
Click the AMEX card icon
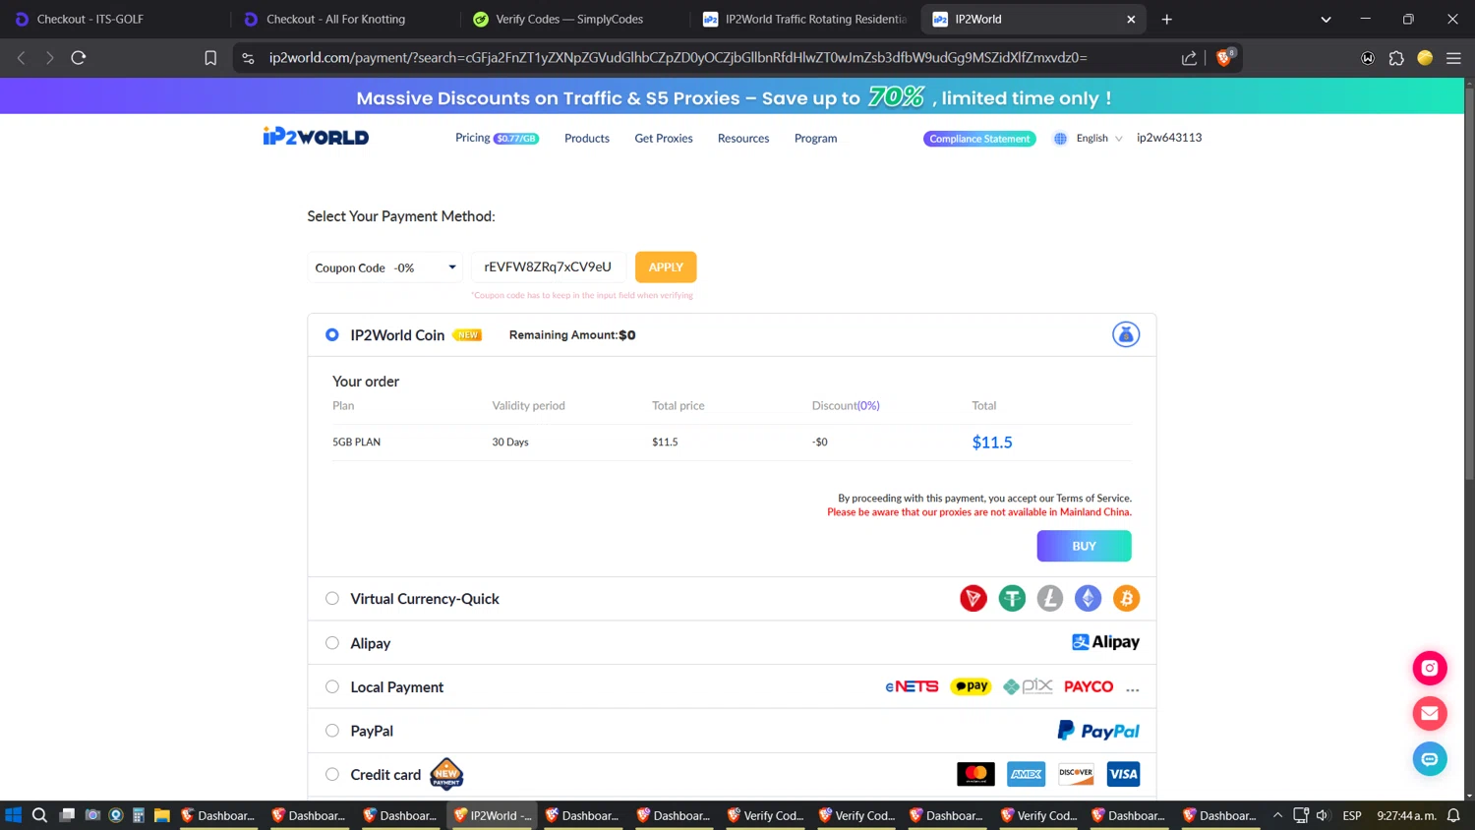coord(1026,774)
